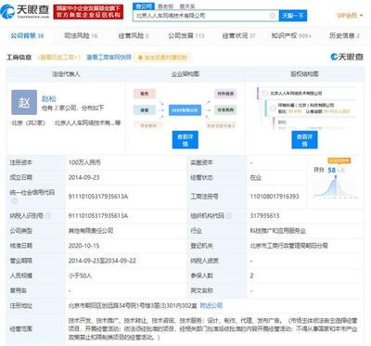Click the red official credit agency banner
The height and width of the screenshot is (346, 371).
(x=88, y=12)
